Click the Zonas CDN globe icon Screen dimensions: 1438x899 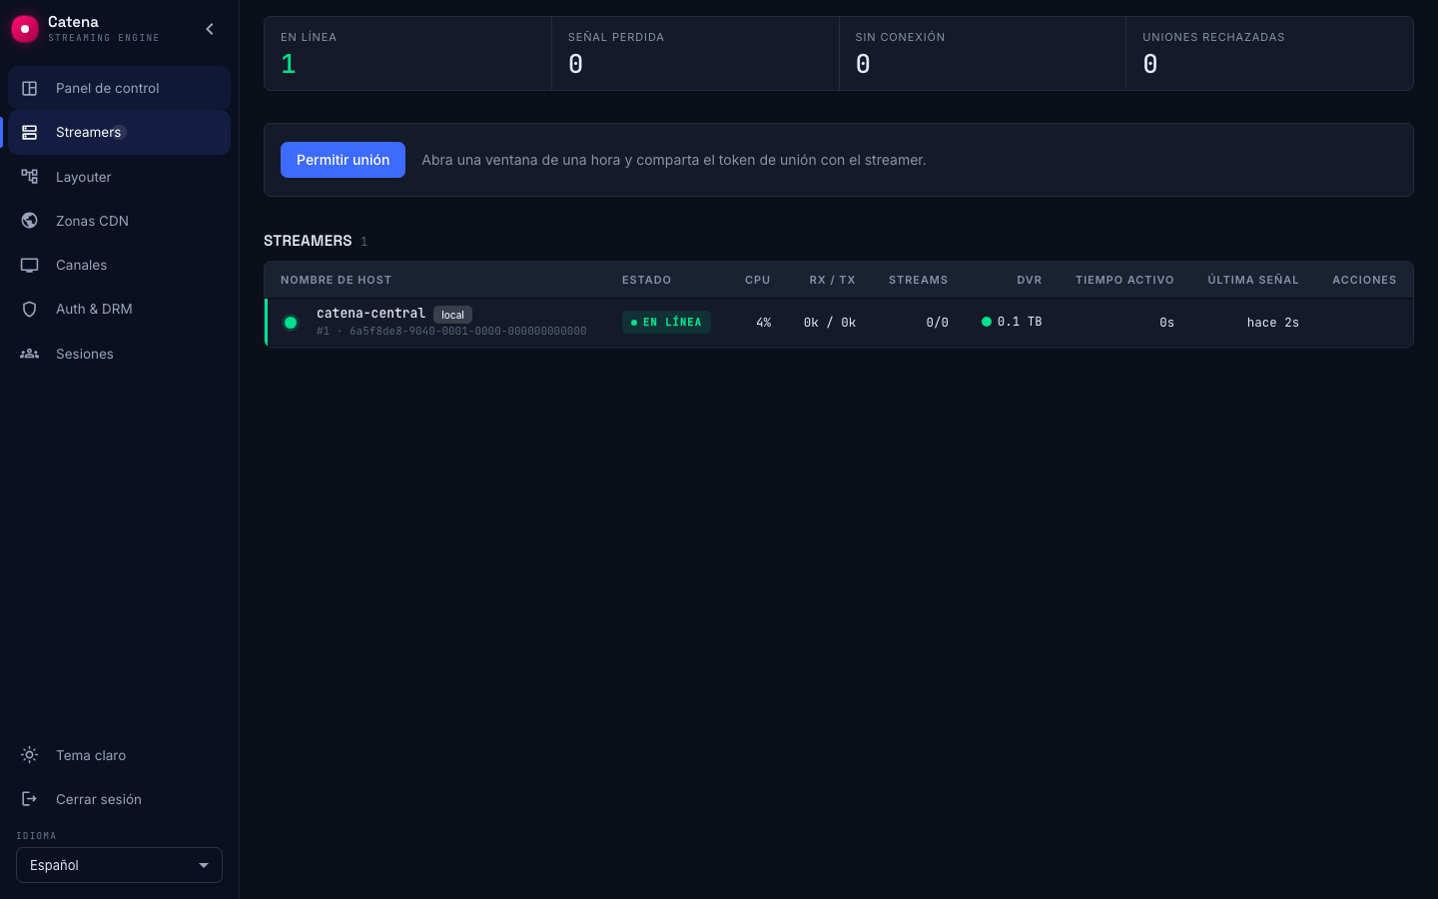pyautogui.click(x=30, y=221)
